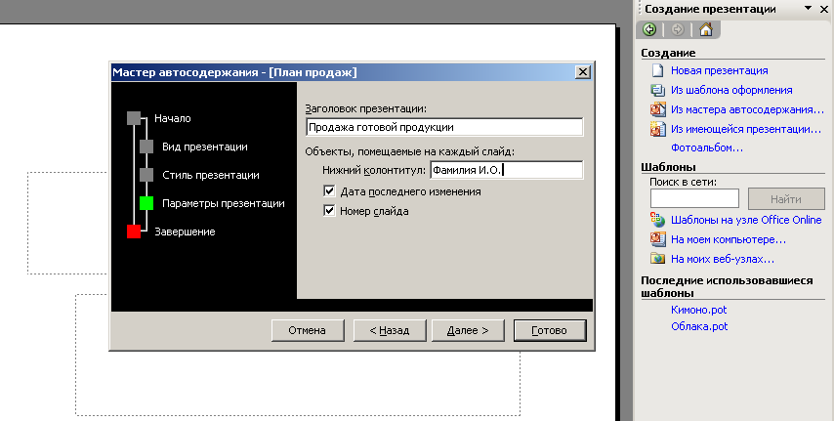Screen dimensions: 834x421
Task: Click the icon beside На моем компьютере
Action: [x=658, y=239]
